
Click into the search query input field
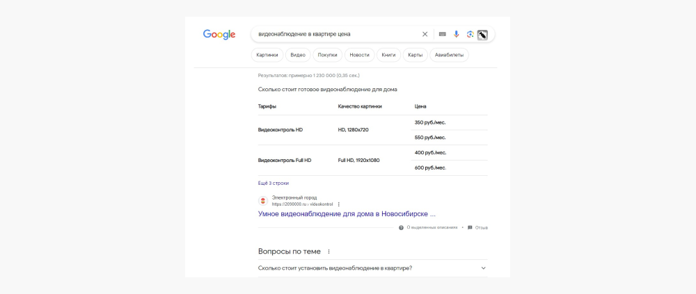tap(334, 34)
